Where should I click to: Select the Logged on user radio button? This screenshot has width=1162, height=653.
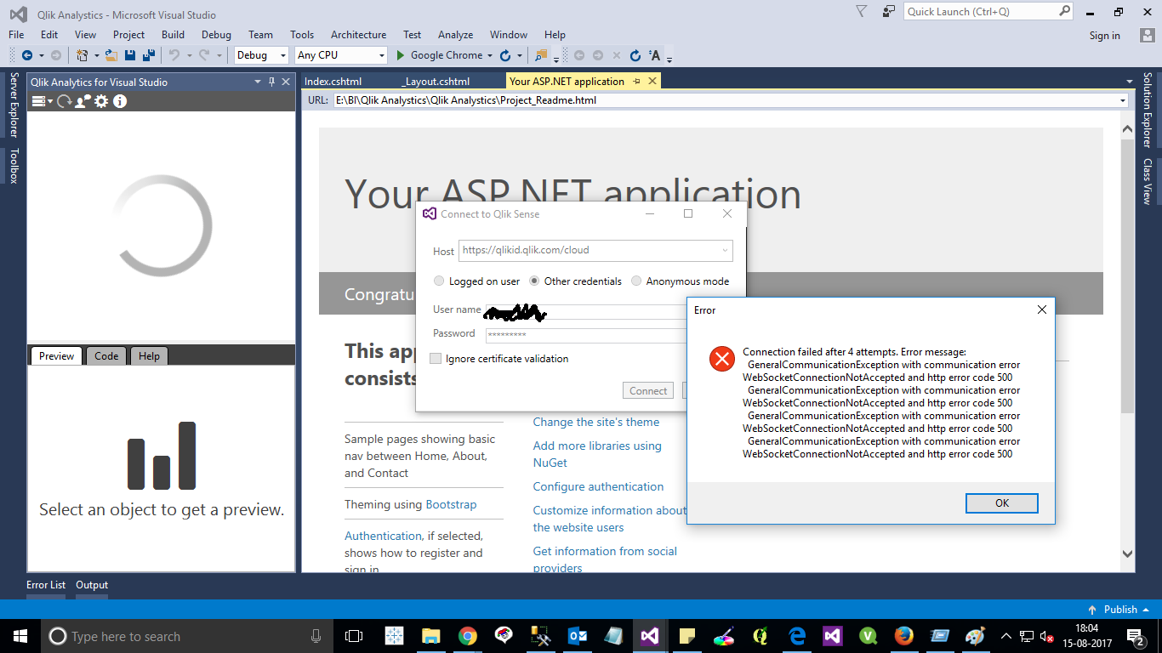pyautogui.click(x=439, y=281)
